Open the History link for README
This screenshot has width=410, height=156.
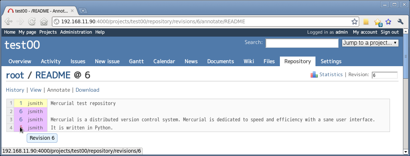[x=15, y=90]
